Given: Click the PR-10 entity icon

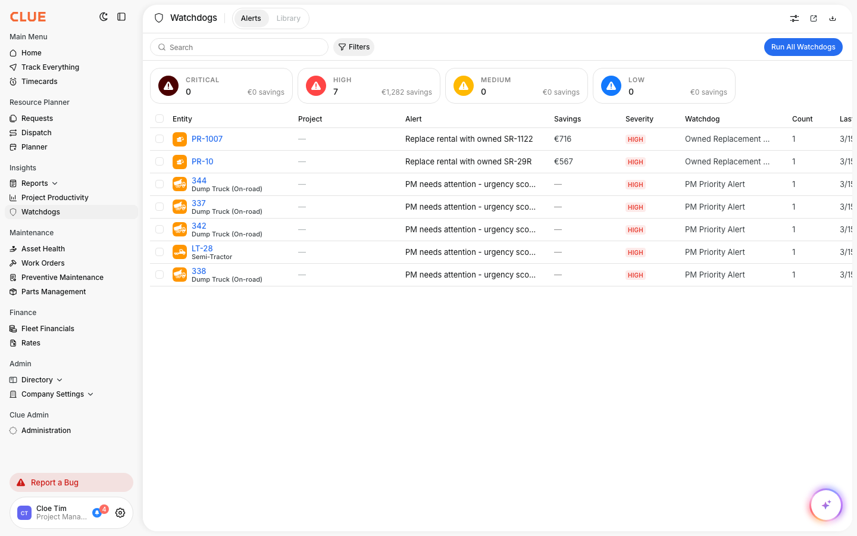Looking at the screenshot, I should (180, 162).
